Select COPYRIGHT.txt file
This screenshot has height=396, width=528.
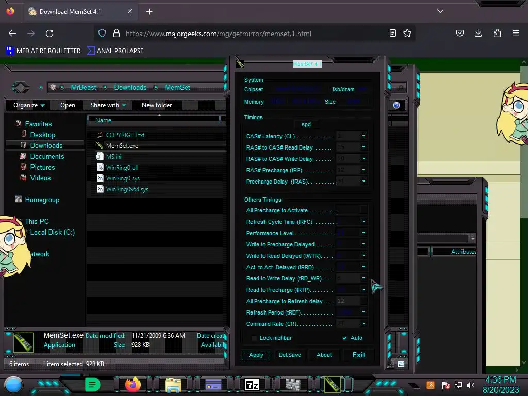(x=125, y=135)
